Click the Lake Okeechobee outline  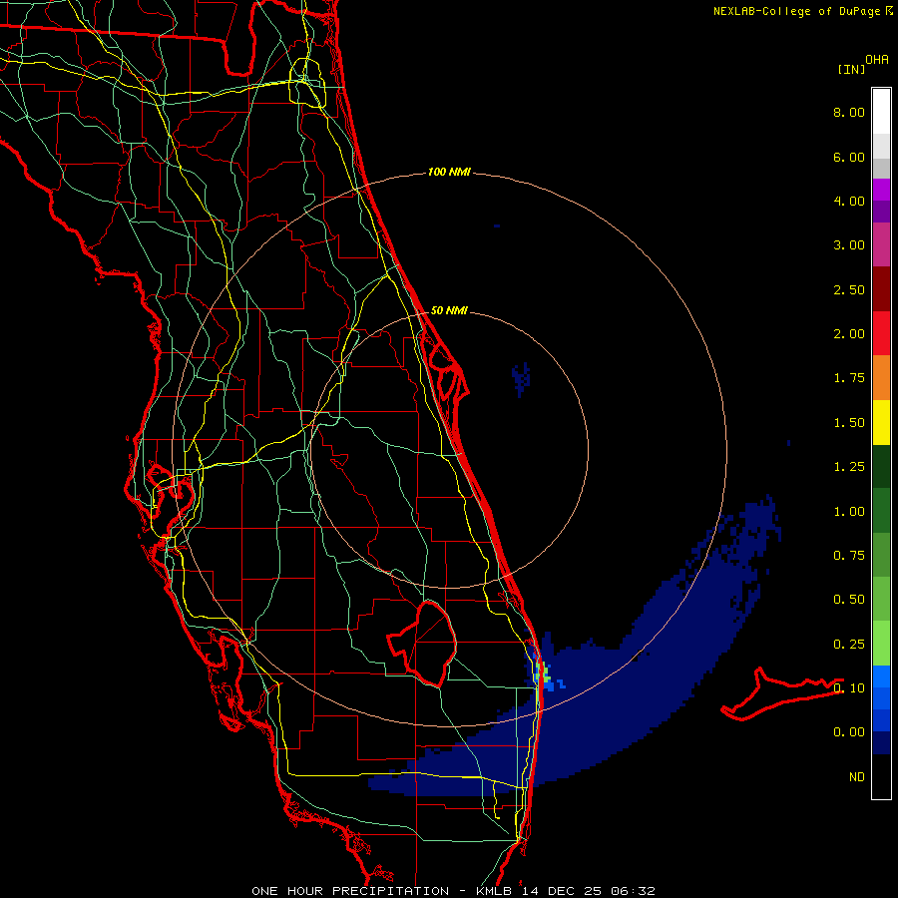(424, 644)
